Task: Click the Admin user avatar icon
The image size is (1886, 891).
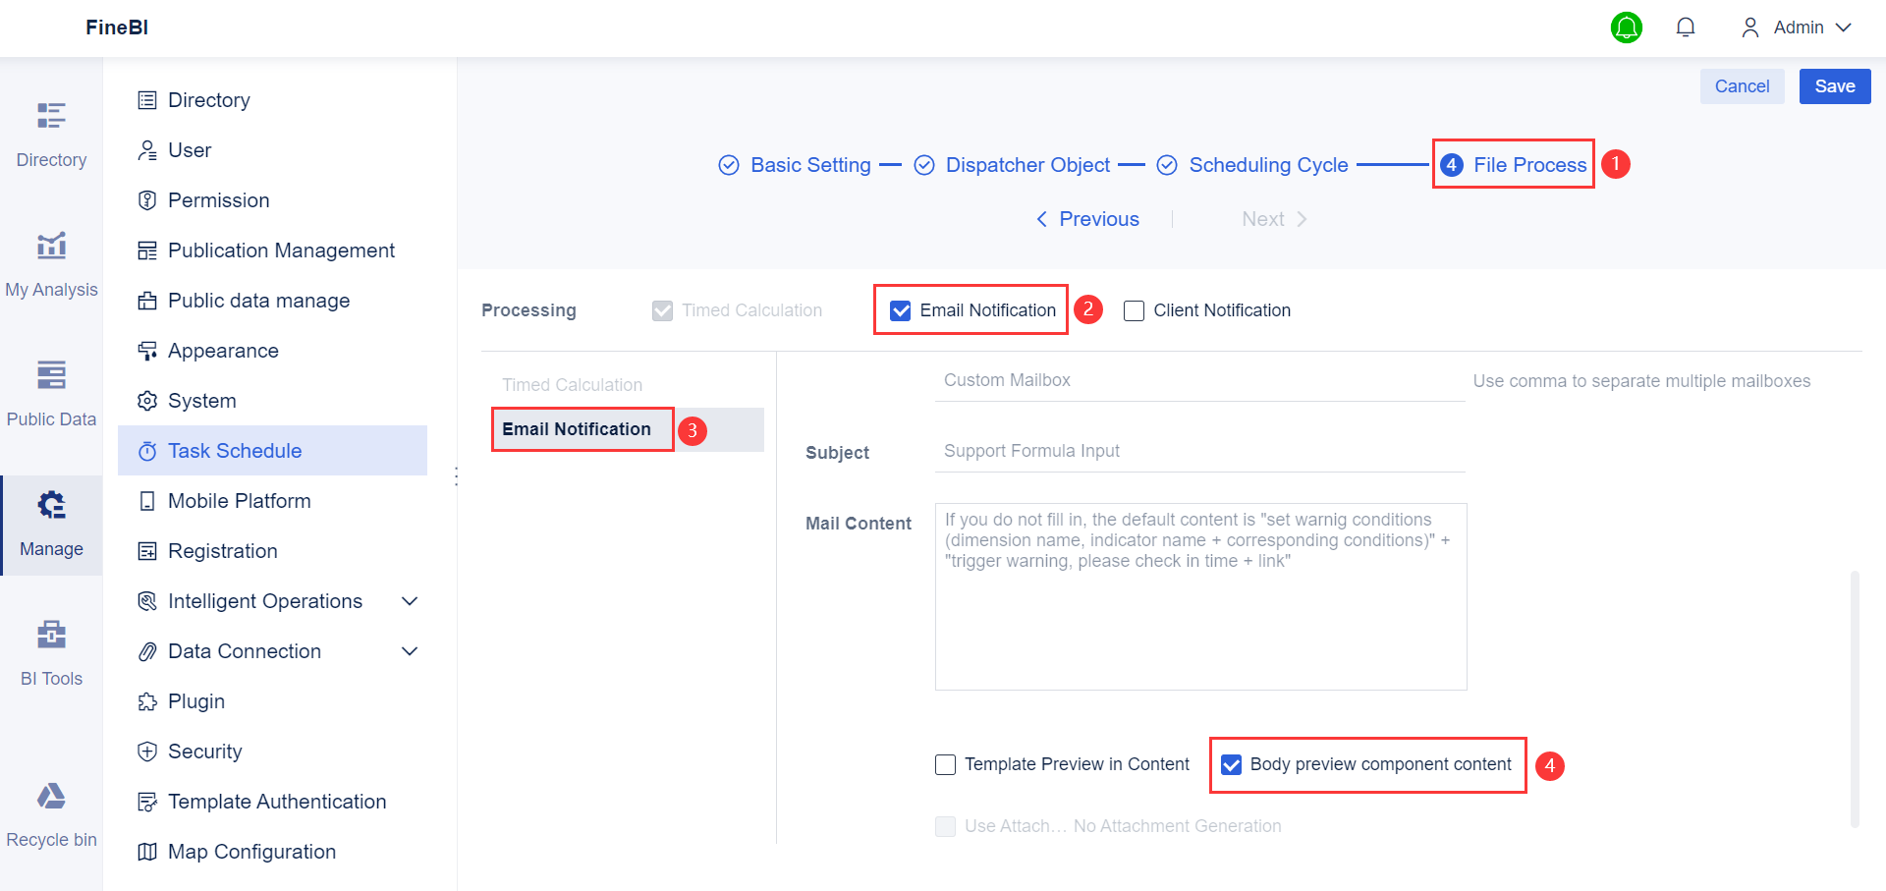Action: [x=1749, y=27]
